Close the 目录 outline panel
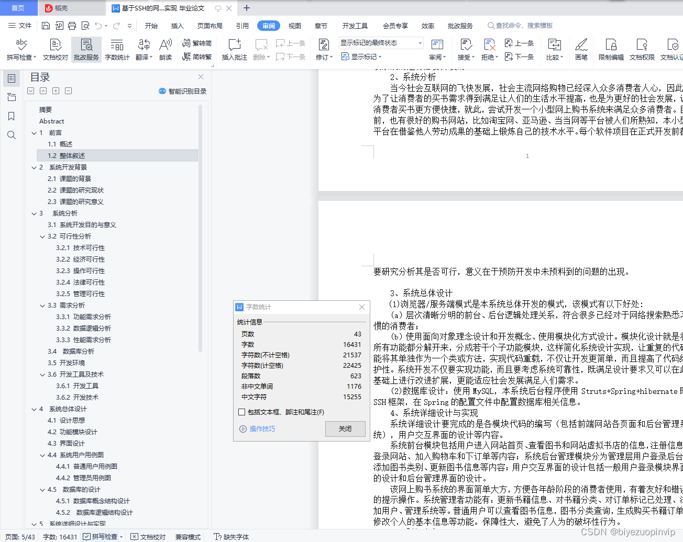 click(201, 77)
